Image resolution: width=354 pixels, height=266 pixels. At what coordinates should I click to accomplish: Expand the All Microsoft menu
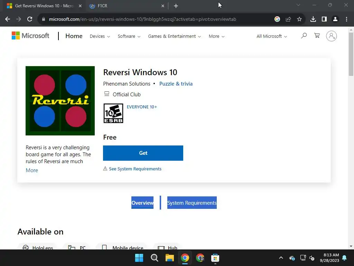tap(272, 36)
